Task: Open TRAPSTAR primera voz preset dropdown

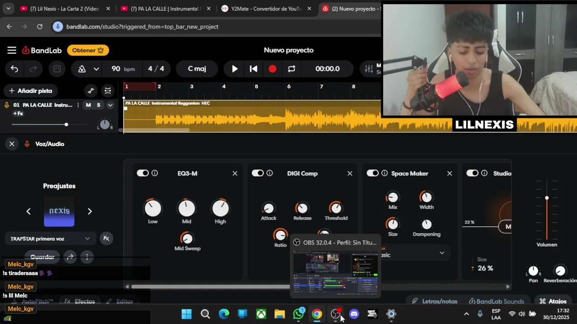Action: point(50,238)
